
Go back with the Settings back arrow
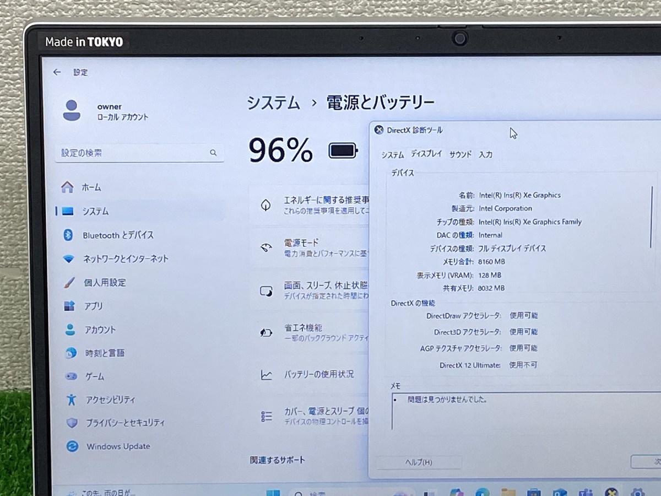coord(57,72)
